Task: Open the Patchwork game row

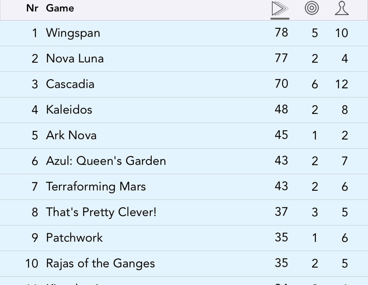Action: click(x=74, y=237)
